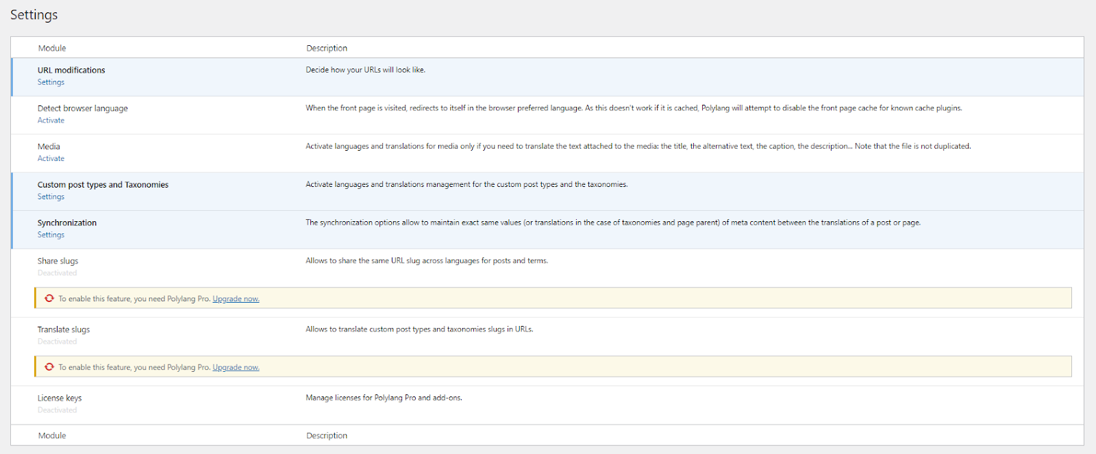Click Upgrade now under Share slugs
Image resolution: width=1096 pixels, height=454 pixels.
pos(236,299)
